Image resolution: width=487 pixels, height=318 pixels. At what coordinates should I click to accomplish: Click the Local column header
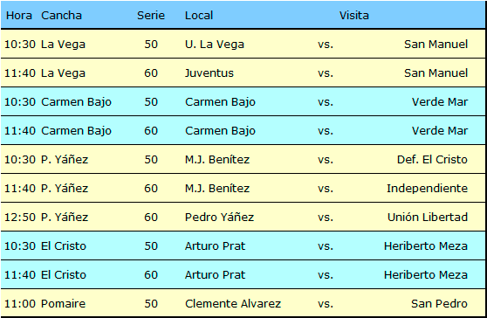coord(199,15)
